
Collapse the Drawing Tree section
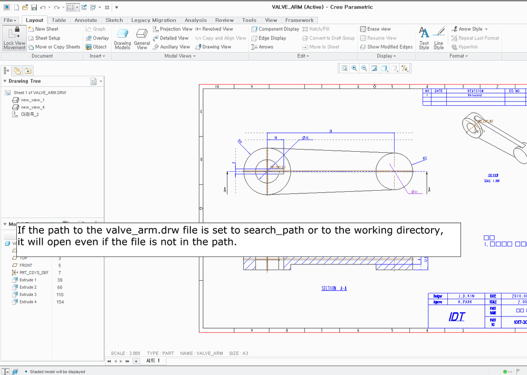(x=5, y=81)
